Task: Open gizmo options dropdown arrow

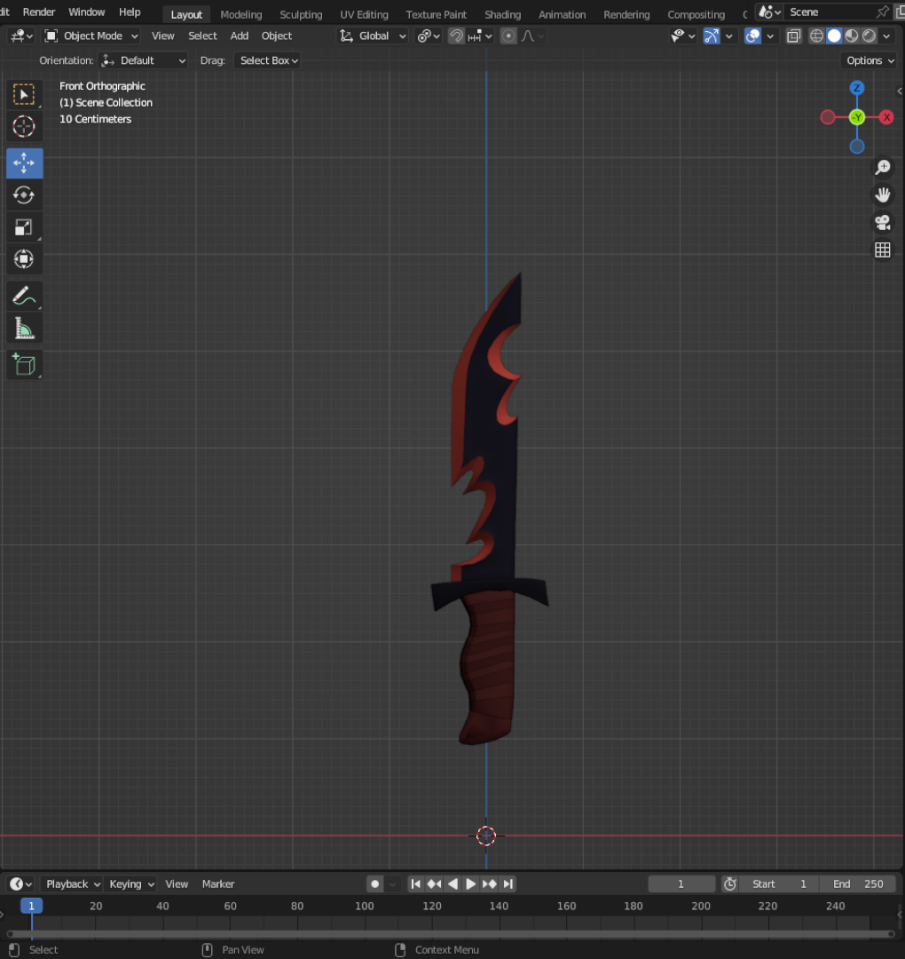Action: coord(729,36)
